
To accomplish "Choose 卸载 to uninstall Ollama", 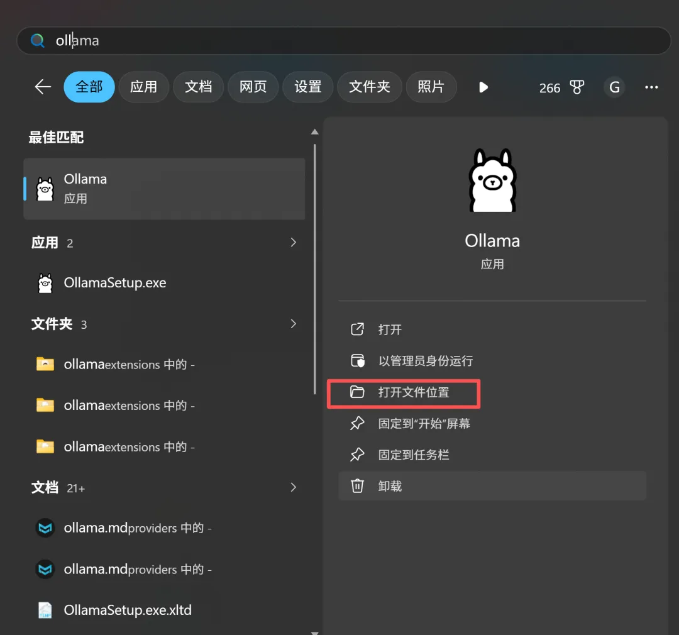I will coord(492,486).
